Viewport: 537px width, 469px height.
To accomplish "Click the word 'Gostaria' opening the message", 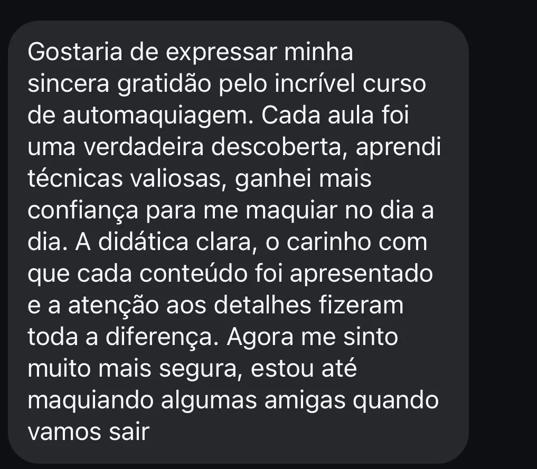I will pyautogui.click(x=74, y=52).
